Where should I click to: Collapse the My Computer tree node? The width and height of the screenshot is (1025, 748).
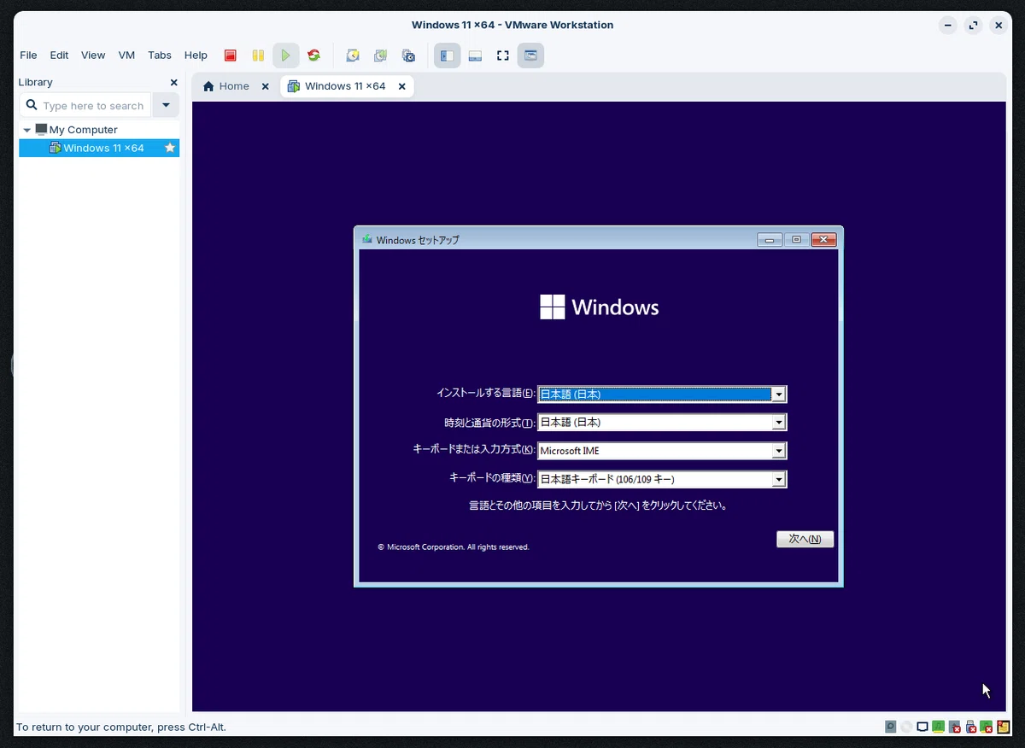[27, 130]
